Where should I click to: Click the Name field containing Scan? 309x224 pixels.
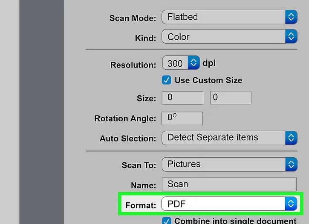pos(229,184)
